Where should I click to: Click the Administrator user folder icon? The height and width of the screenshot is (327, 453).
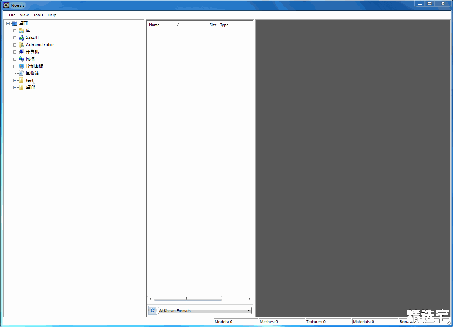point(21,45)
